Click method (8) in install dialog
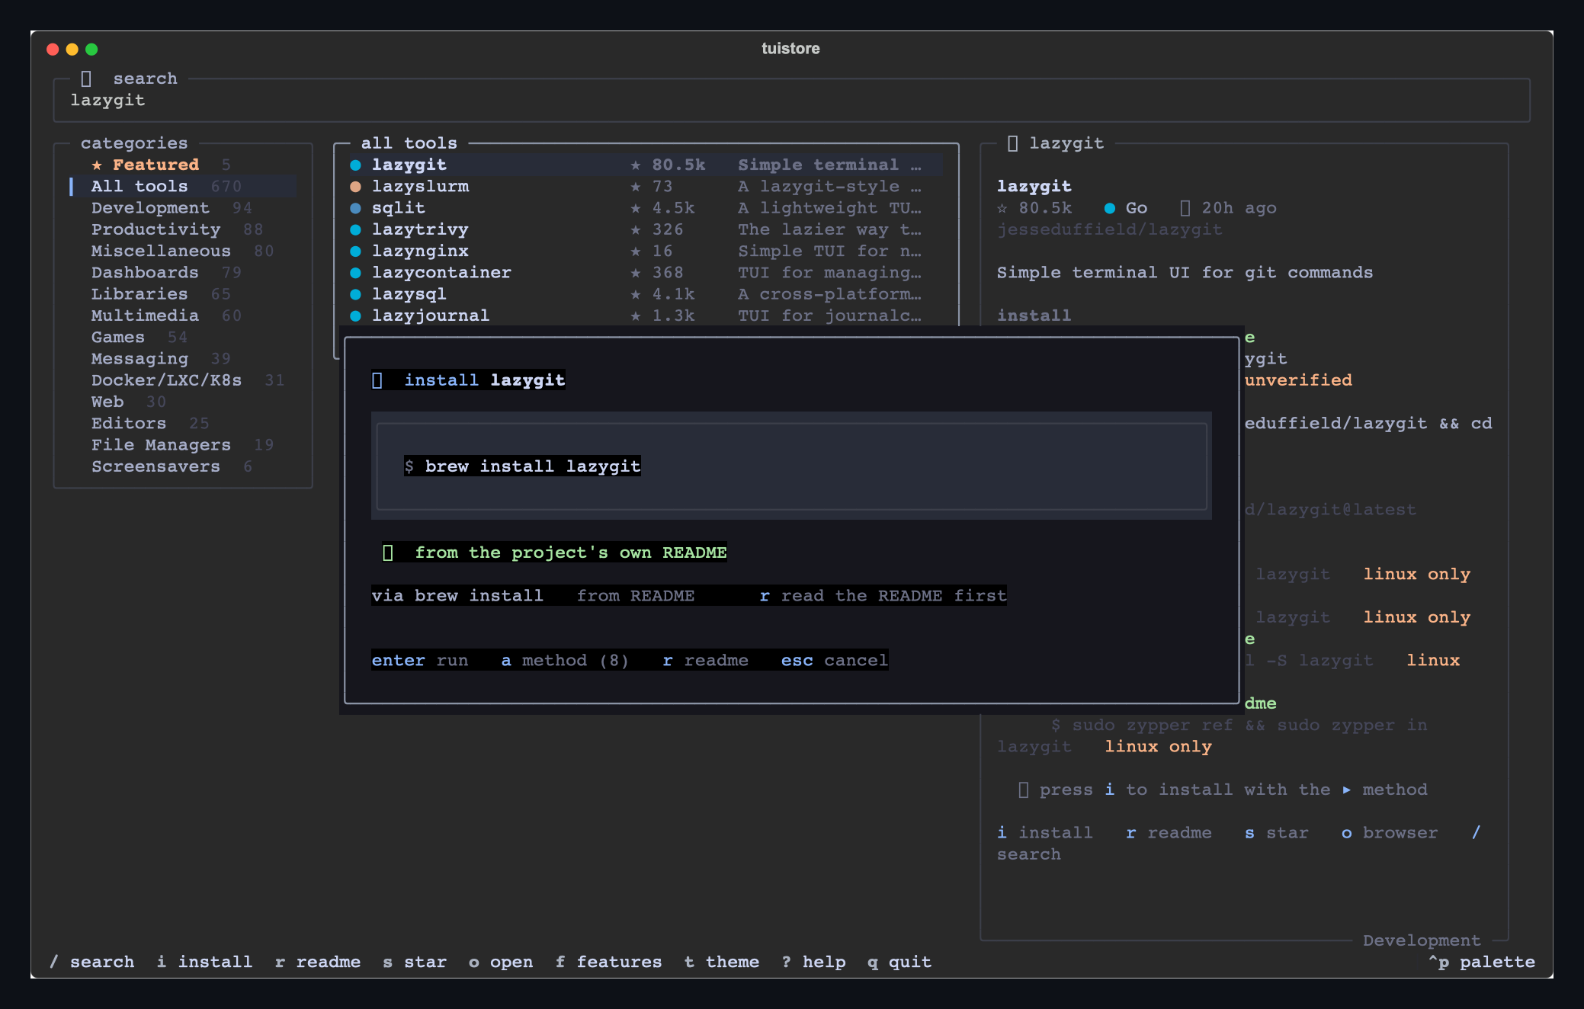This screenshot has height=1009, width=1584. (565, 660)
